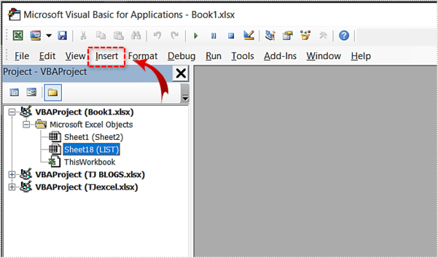Open the Help menu
This screenshot has height=258, width=438.
[361, 56]
